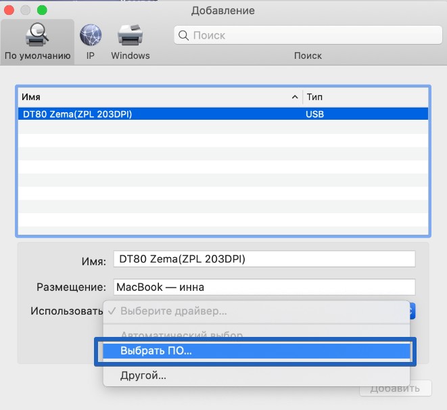This screenshot has height=410, width=447.
Task: Click the minimize button in the title bar
Action: coord(26,11)
